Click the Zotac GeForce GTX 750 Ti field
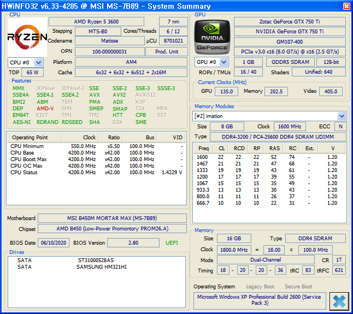The height and width of the screenshot is (314, 353). pyautogui.click(x=290, y=22)
